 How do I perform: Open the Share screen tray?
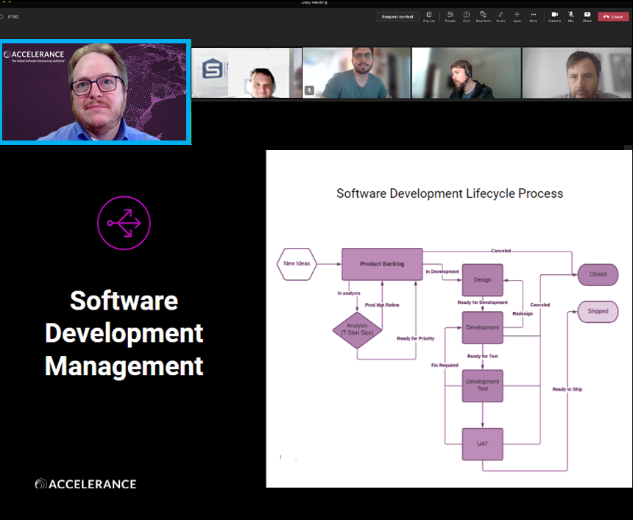point(587,16)
